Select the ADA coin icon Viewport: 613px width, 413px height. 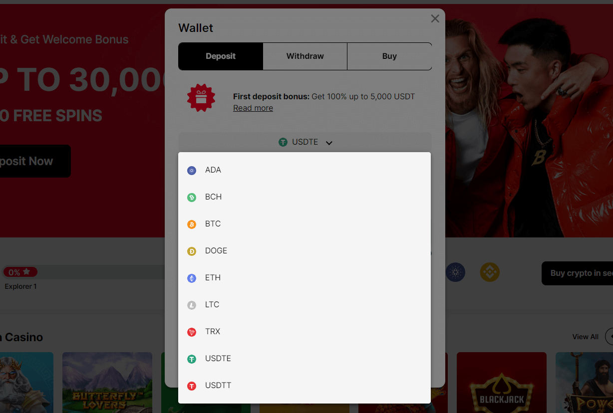(x=192, y=171)
